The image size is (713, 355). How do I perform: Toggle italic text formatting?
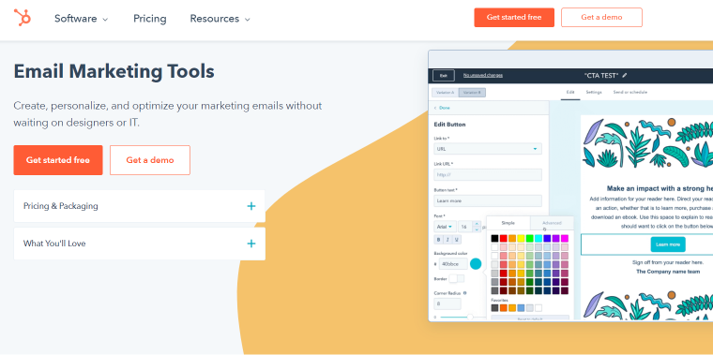pyautogui.click(x=448, y=240)
